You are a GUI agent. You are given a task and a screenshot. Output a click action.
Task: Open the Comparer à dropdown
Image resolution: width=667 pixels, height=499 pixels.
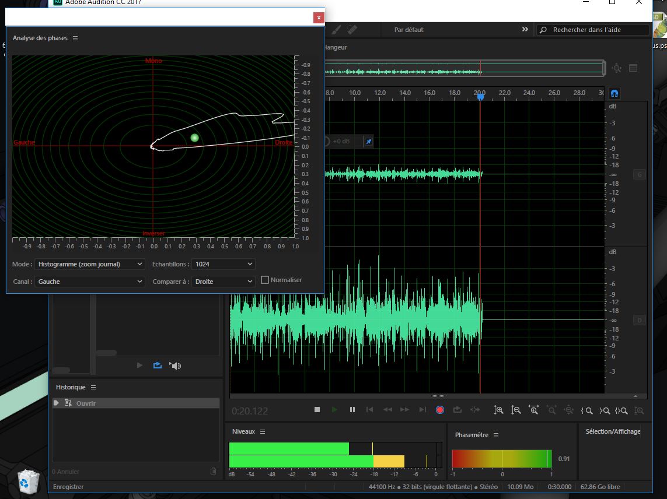pos(224,282)
